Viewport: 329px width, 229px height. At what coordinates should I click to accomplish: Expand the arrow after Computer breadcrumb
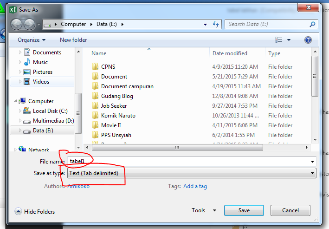91,24
